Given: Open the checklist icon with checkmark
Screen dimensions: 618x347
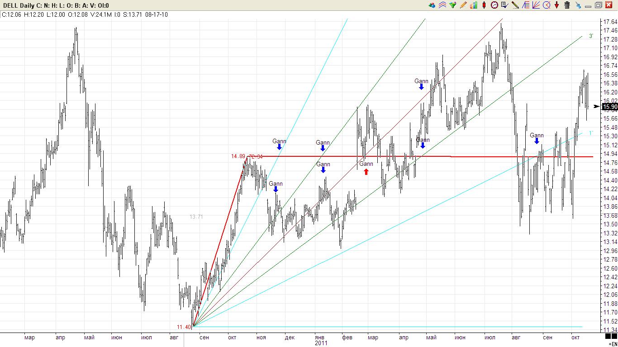Looking at the screenshot, I should click(504, 5).
